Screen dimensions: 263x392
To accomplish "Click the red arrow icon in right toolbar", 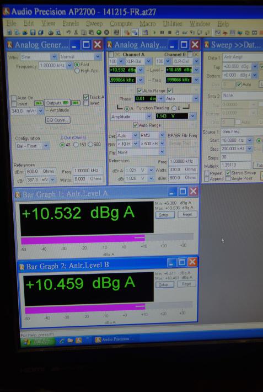I will click(x=225, y=33).
